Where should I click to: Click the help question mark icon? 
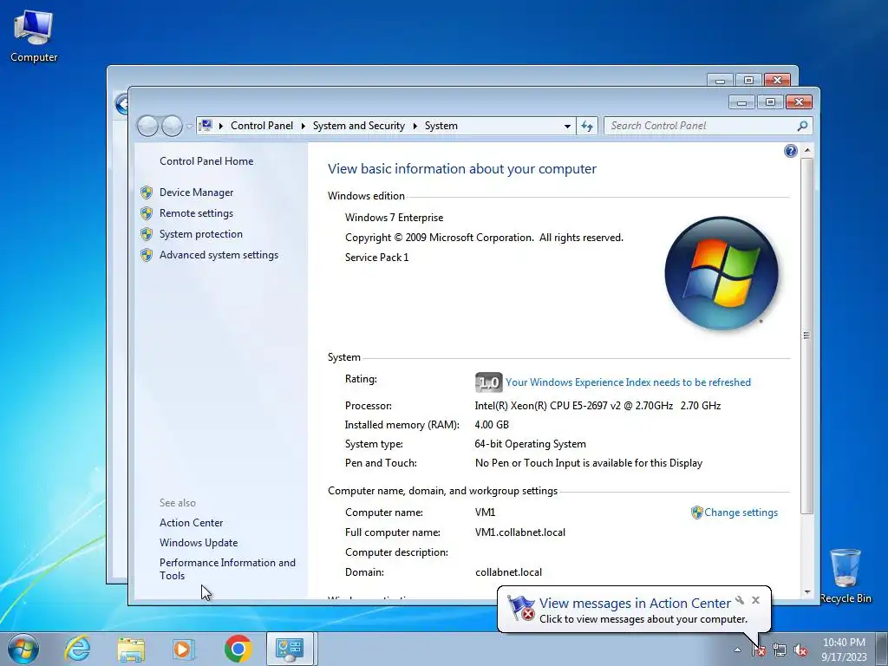(x=791, y=151)
